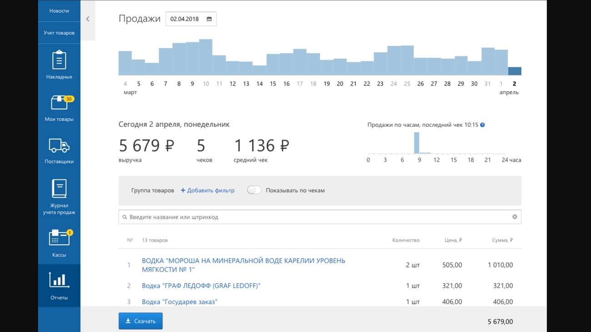
Task: Open Журнал учета продаж book icon
Action: (59, 188)
